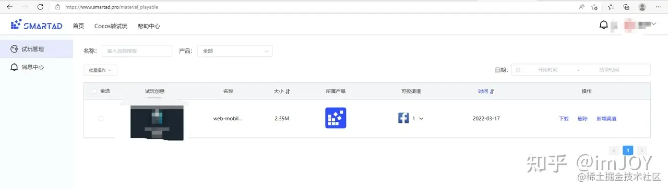Click the 新增渠道 link
This screenshot has height=189, width=668.
(x=606, y=119)
